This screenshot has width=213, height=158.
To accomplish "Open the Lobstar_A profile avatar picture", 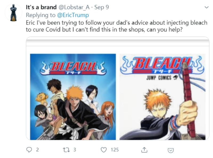I will point(14,13).
